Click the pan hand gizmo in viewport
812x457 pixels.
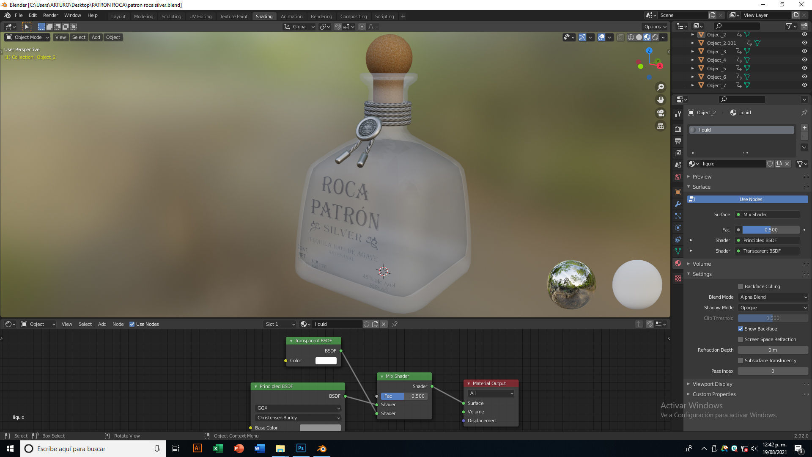coord(660,100)
